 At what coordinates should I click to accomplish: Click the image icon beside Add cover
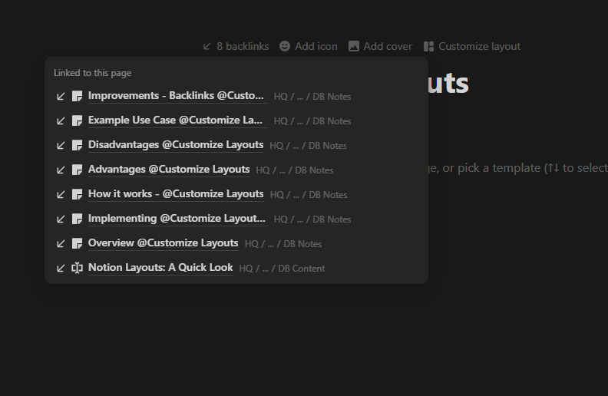[x=354, y=47]
